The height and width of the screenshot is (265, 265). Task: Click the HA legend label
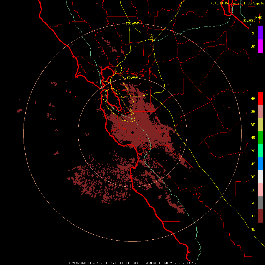(253, 99)
